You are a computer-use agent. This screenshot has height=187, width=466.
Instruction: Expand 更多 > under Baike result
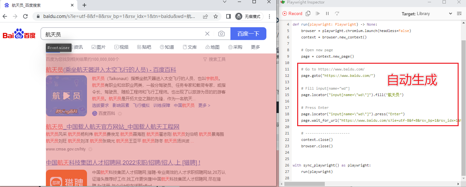point(204,105)
